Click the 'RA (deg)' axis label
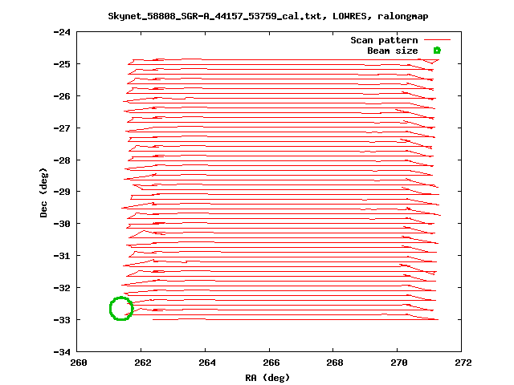The image size is (514, 385). coord(267,378)
